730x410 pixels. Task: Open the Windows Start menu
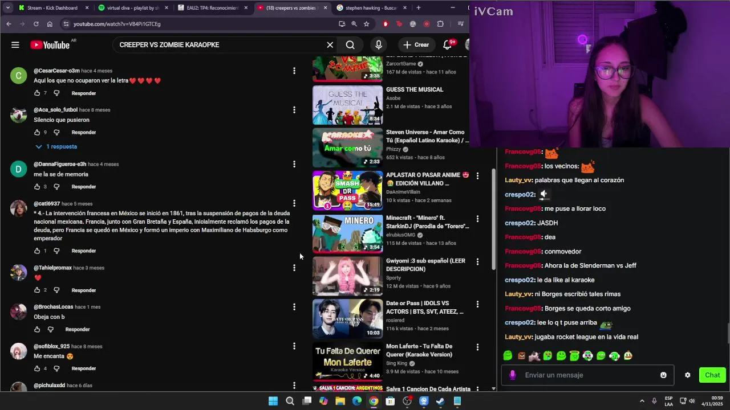coord(273,401)
